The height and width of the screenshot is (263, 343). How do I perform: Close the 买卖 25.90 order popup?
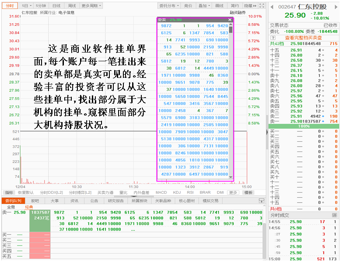[x=230, y=20]
